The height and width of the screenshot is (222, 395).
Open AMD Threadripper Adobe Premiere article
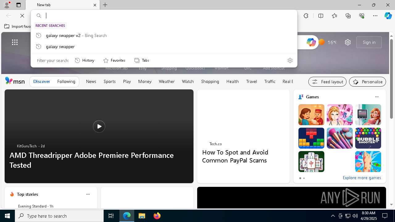point(92,160)
